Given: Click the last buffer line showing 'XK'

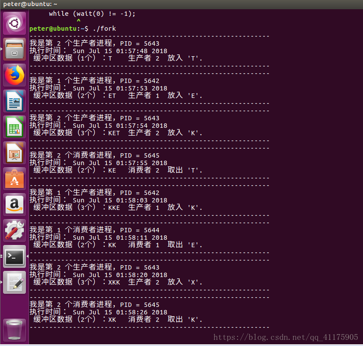Looking at the screenshot, I should (118, 319).
